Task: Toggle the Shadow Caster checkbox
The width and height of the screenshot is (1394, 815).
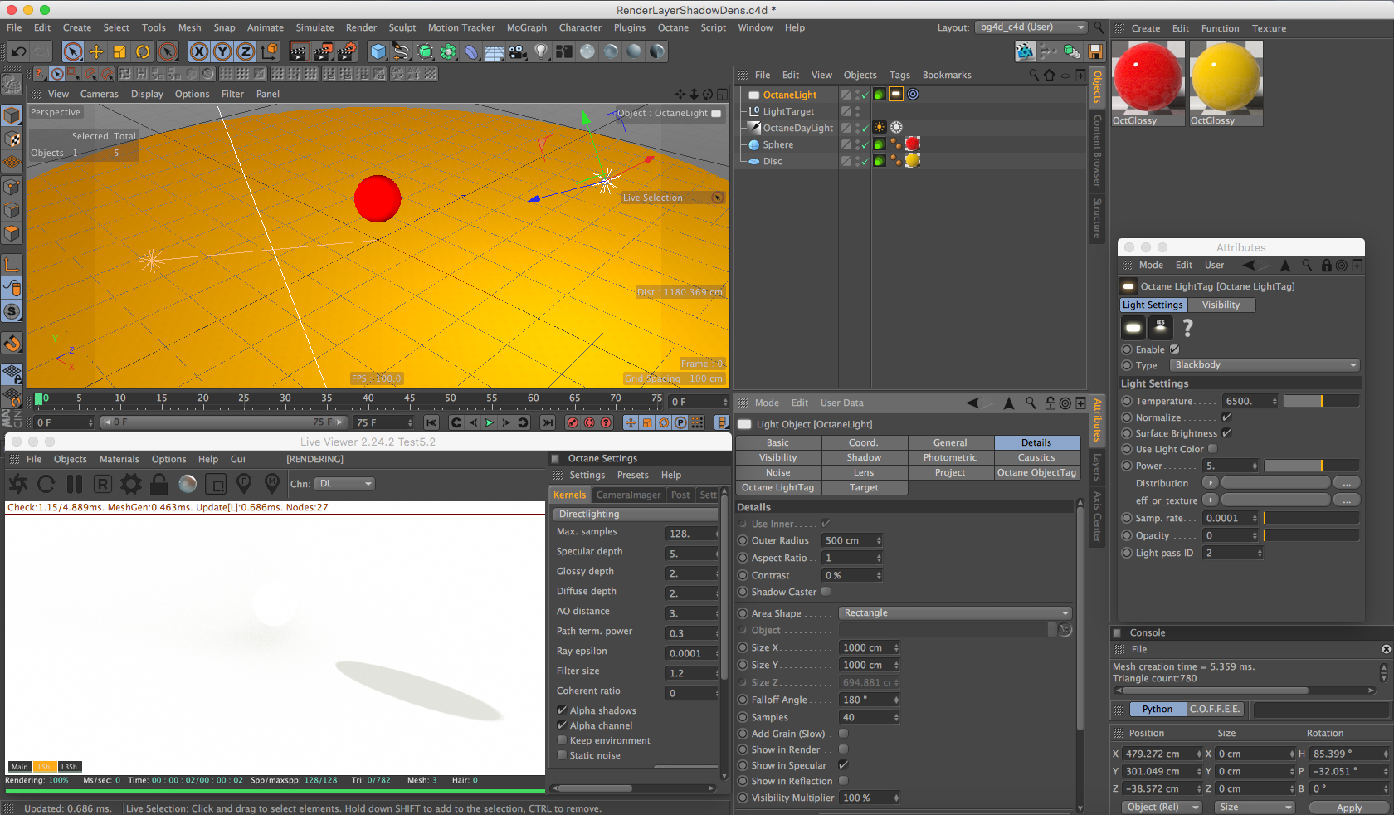Action: pyautogui.click(x=826, y=592)
